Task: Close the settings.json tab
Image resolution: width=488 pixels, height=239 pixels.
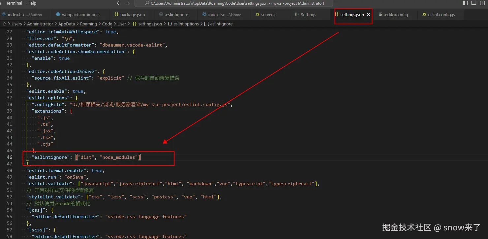Action: pyautogui.click(x=369, y=15)
